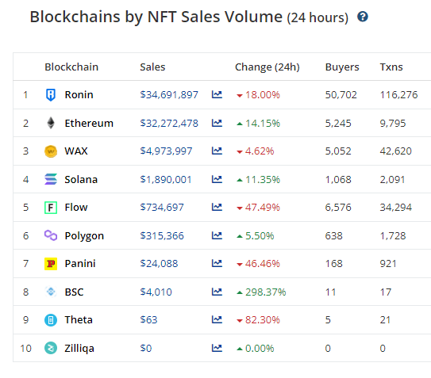431x378 pixels.
Task: Open the WAX blockchain link
Action: (x=76, y=151)
